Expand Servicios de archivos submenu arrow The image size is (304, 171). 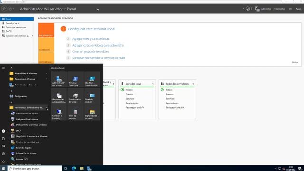pos(32,36)
